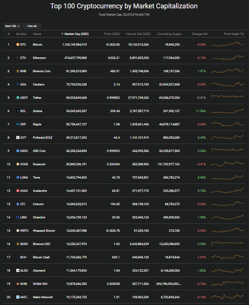
Task: Sort by the Symbol column header
Action: (x=21, y=34)
